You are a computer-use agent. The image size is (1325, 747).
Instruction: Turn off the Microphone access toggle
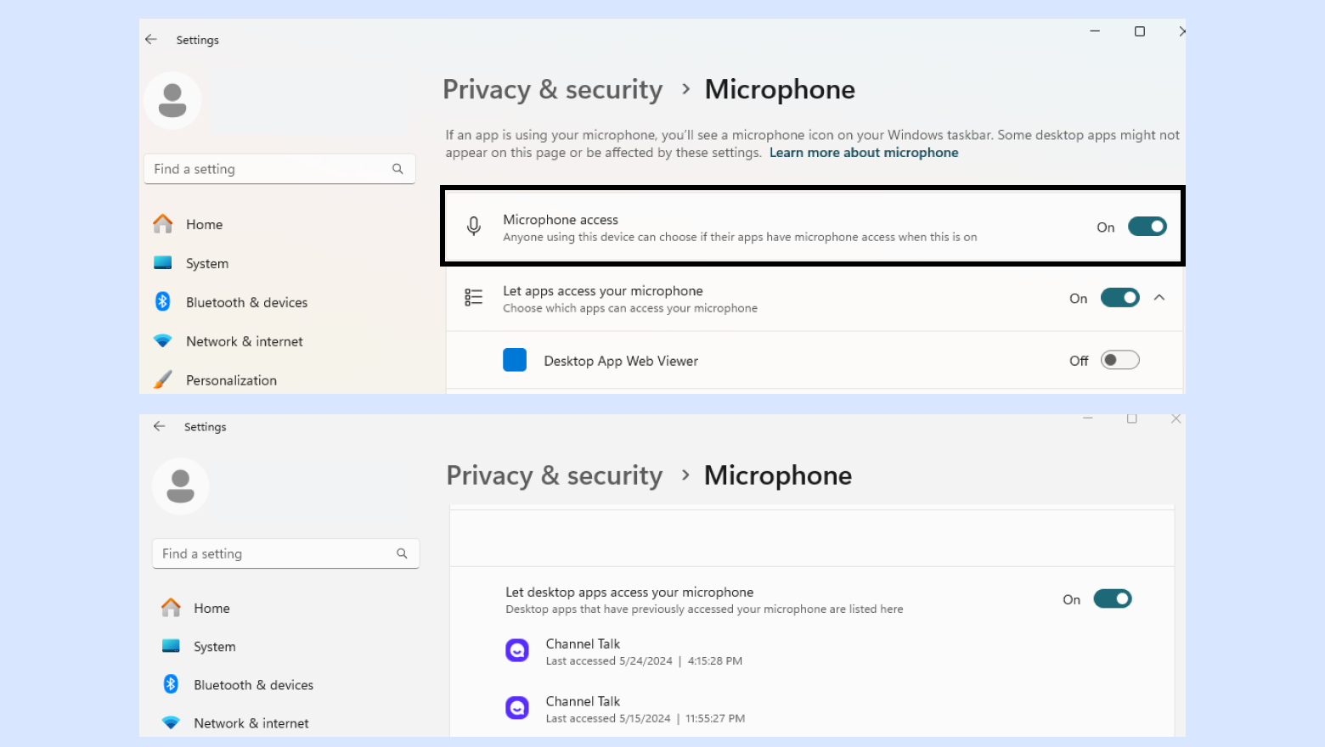[1147, 227]
